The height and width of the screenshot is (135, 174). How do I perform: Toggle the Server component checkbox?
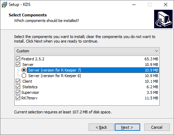point(18,65)
